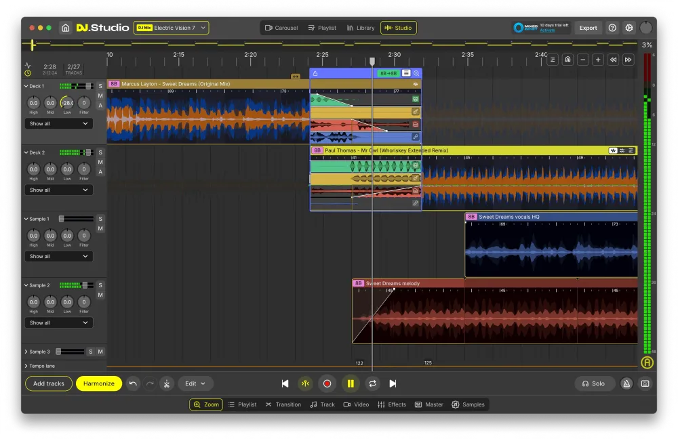Click the center-on-playhead icon
Viewport: 678px width, 439px height.
click(x=305, y=383)
